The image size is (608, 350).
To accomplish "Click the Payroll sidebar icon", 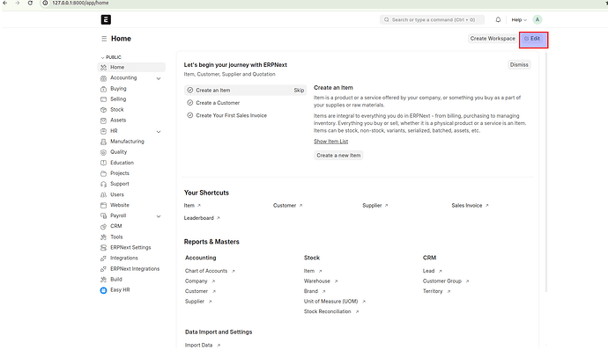I will (x=103, y=216).
